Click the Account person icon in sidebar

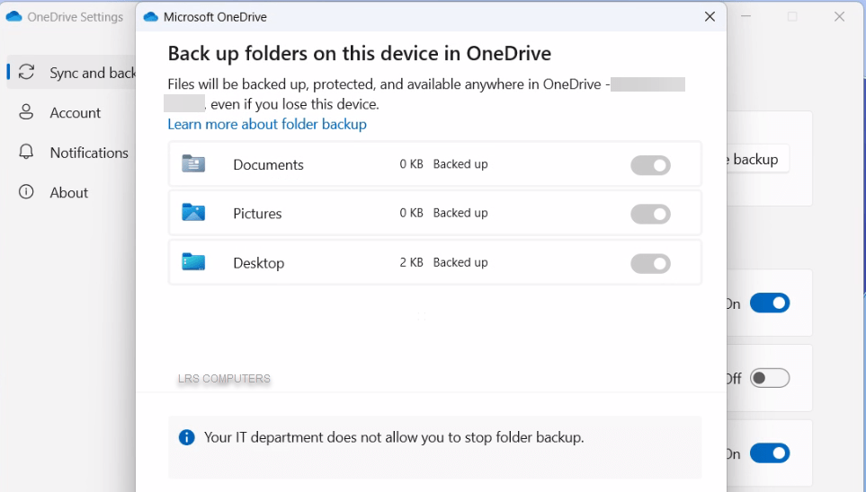pos(26,112)
